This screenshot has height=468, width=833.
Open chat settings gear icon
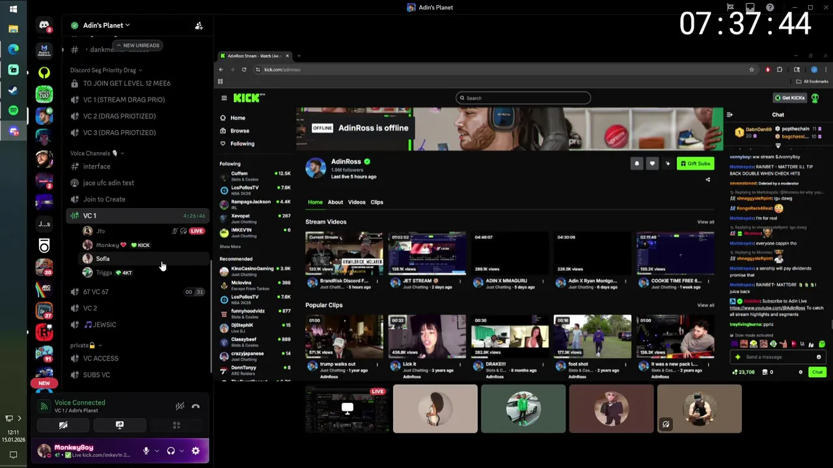(x=800, y=372)
